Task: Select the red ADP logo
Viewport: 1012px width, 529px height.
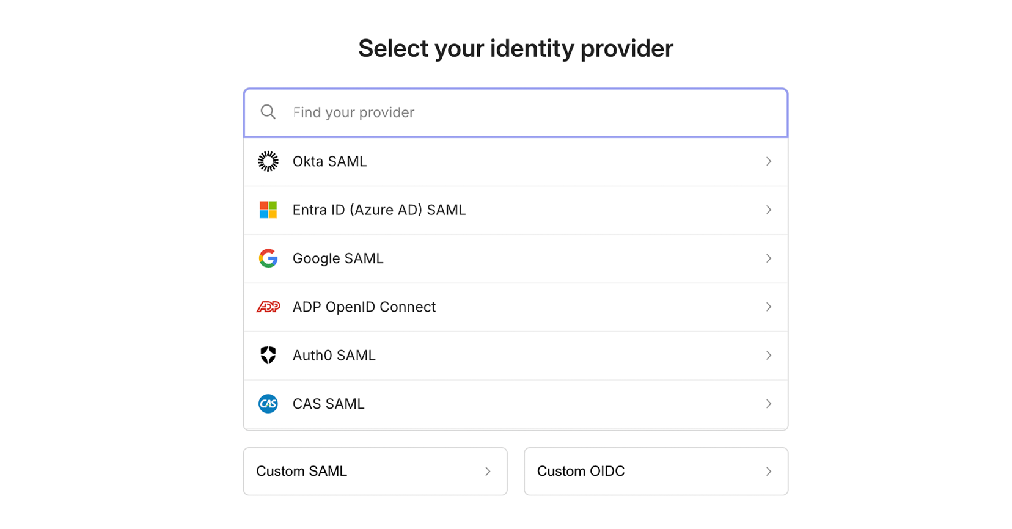Action: 268,307
